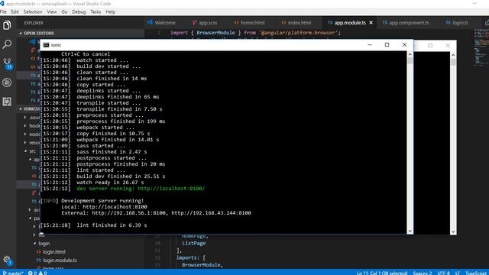Open the Help menu

[110, 12]
